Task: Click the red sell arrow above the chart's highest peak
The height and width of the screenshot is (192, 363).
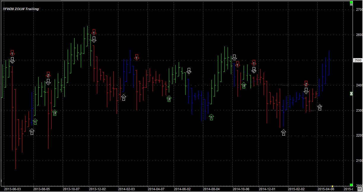Action: point(94,32)
